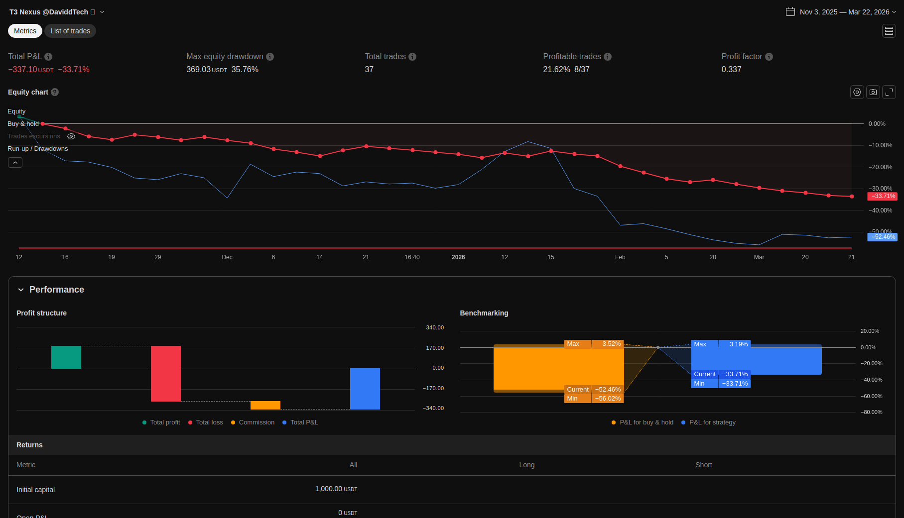Open the T3 Nexus strategy dropdown
Image resolution: width=904 pixels, height=518 pixels.
(102, 12)
